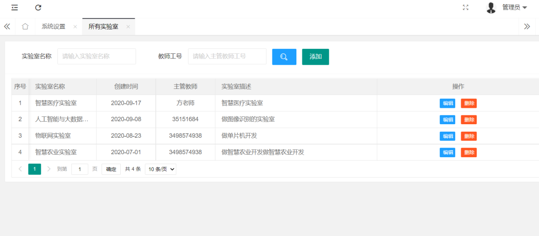Focus the 教师工号 input field
The image size is (539, 236).
coord(227,56)
